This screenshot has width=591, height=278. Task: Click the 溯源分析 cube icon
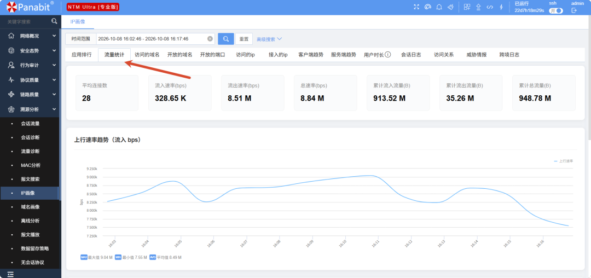point(11,109)
